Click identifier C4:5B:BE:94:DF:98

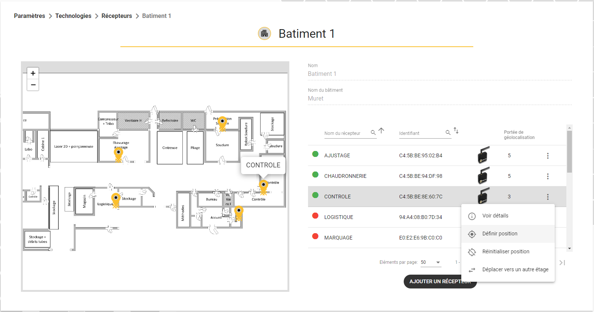tap(421, 176)
